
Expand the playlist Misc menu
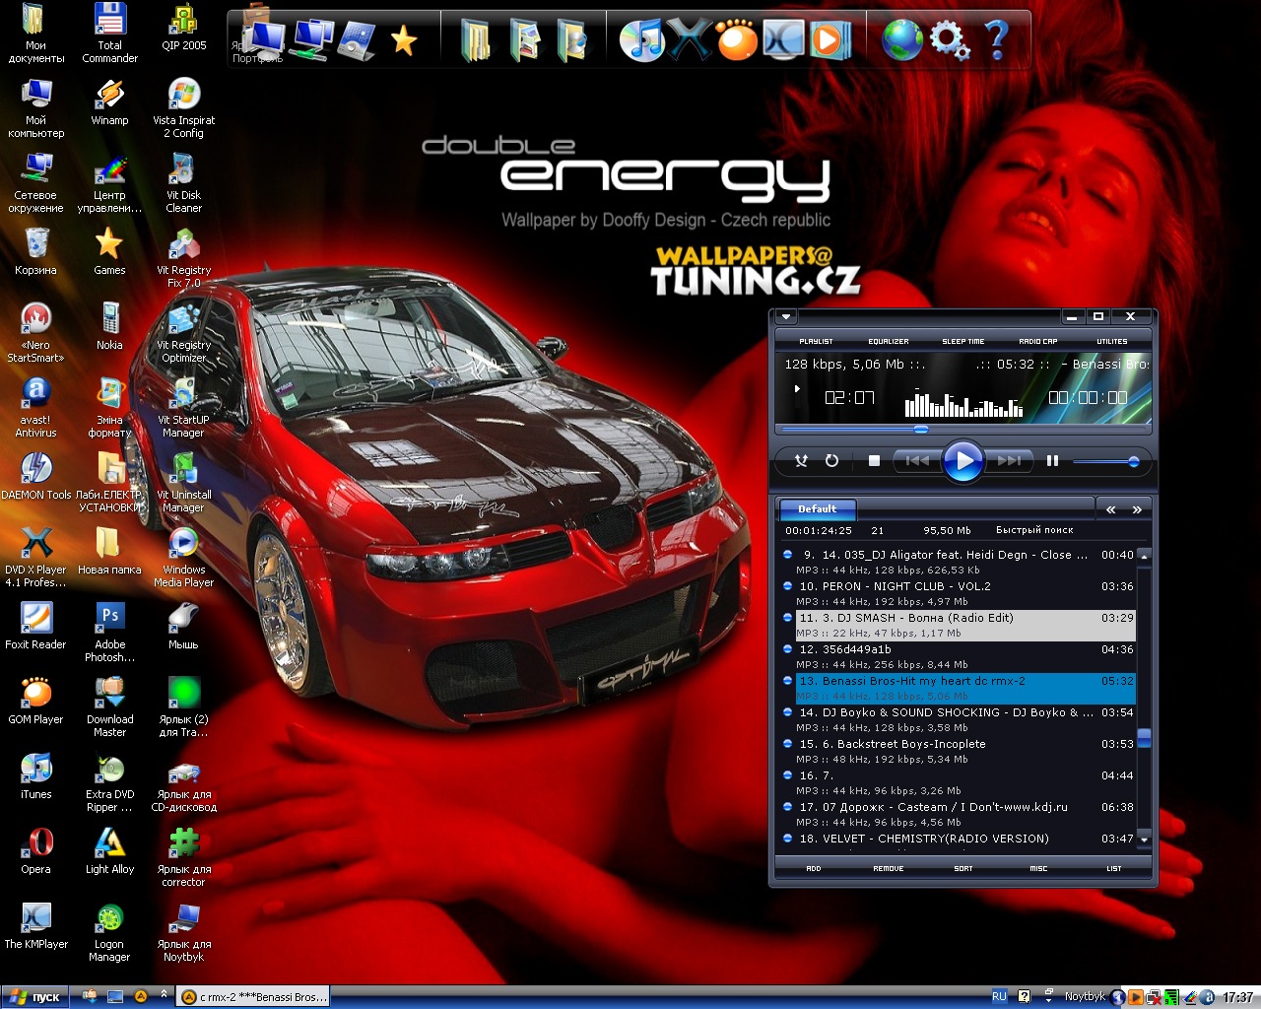click(1038, 868)
